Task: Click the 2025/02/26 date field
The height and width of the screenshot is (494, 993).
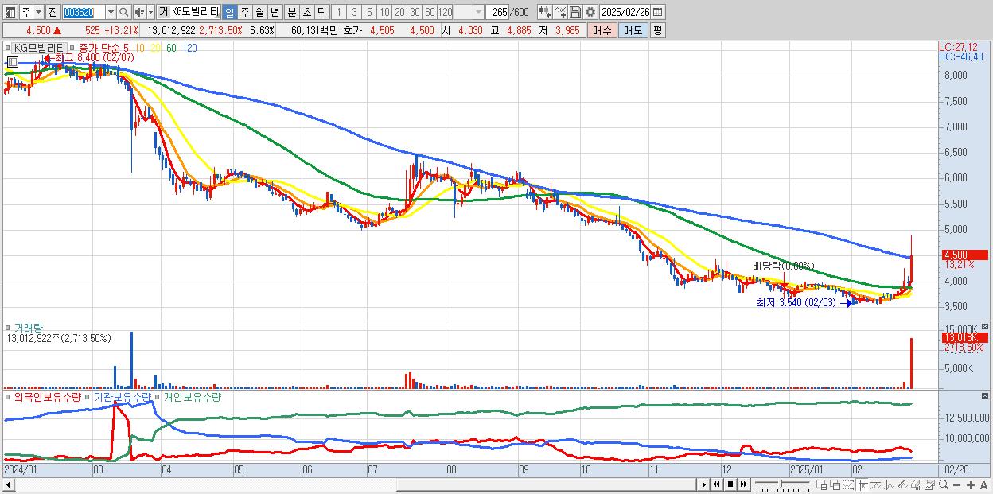Action: [625, 12]
